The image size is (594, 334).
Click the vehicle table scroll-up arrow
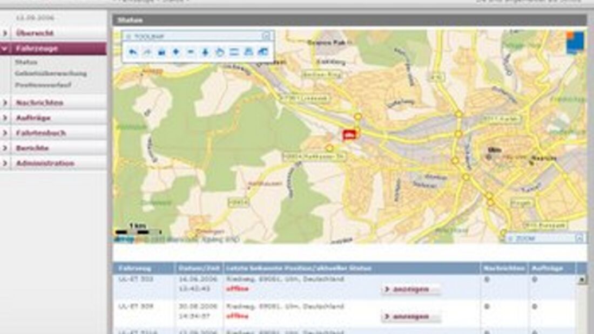tap(582, 280)
